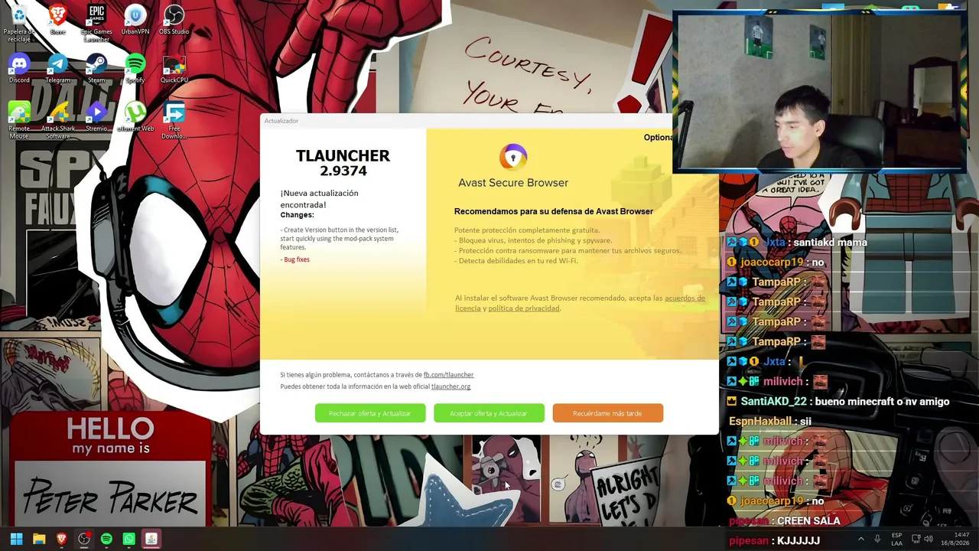
Task: Click the Avast Secure Browser logo
Action: pos(513,158)
